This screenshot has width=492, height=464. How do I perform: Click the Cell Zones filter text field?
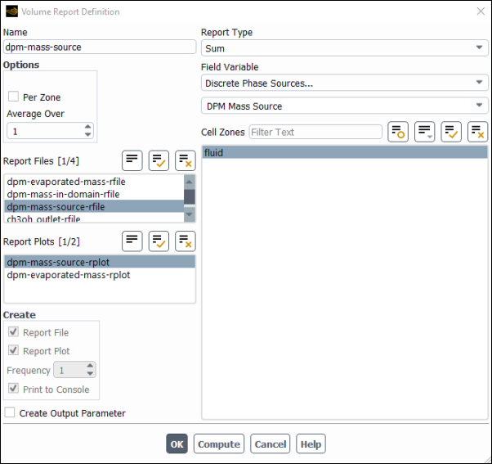(x=315, y=132)
